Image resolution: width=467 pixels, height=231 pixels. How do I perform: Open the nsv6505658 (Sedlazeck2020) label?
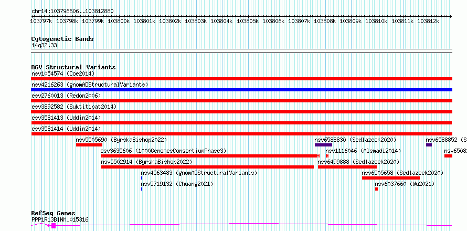click(402, 173)
